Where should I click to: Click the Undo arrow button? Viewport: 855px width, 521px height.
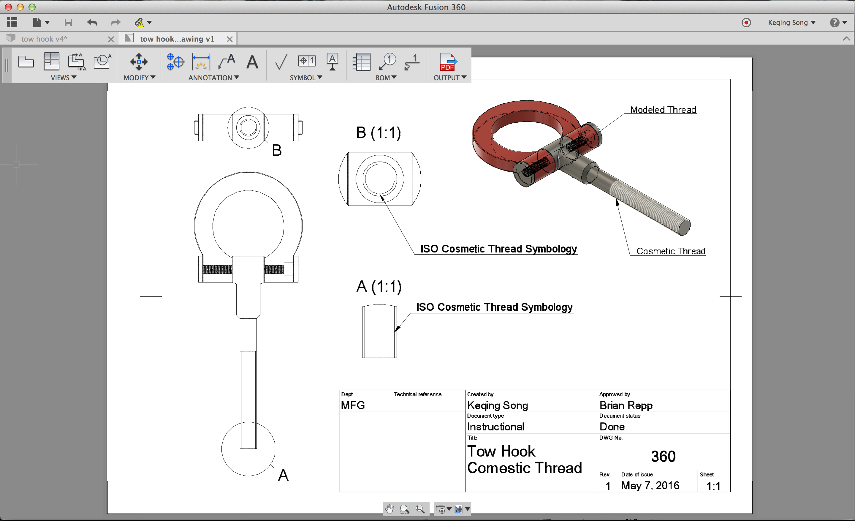(92, 23)
